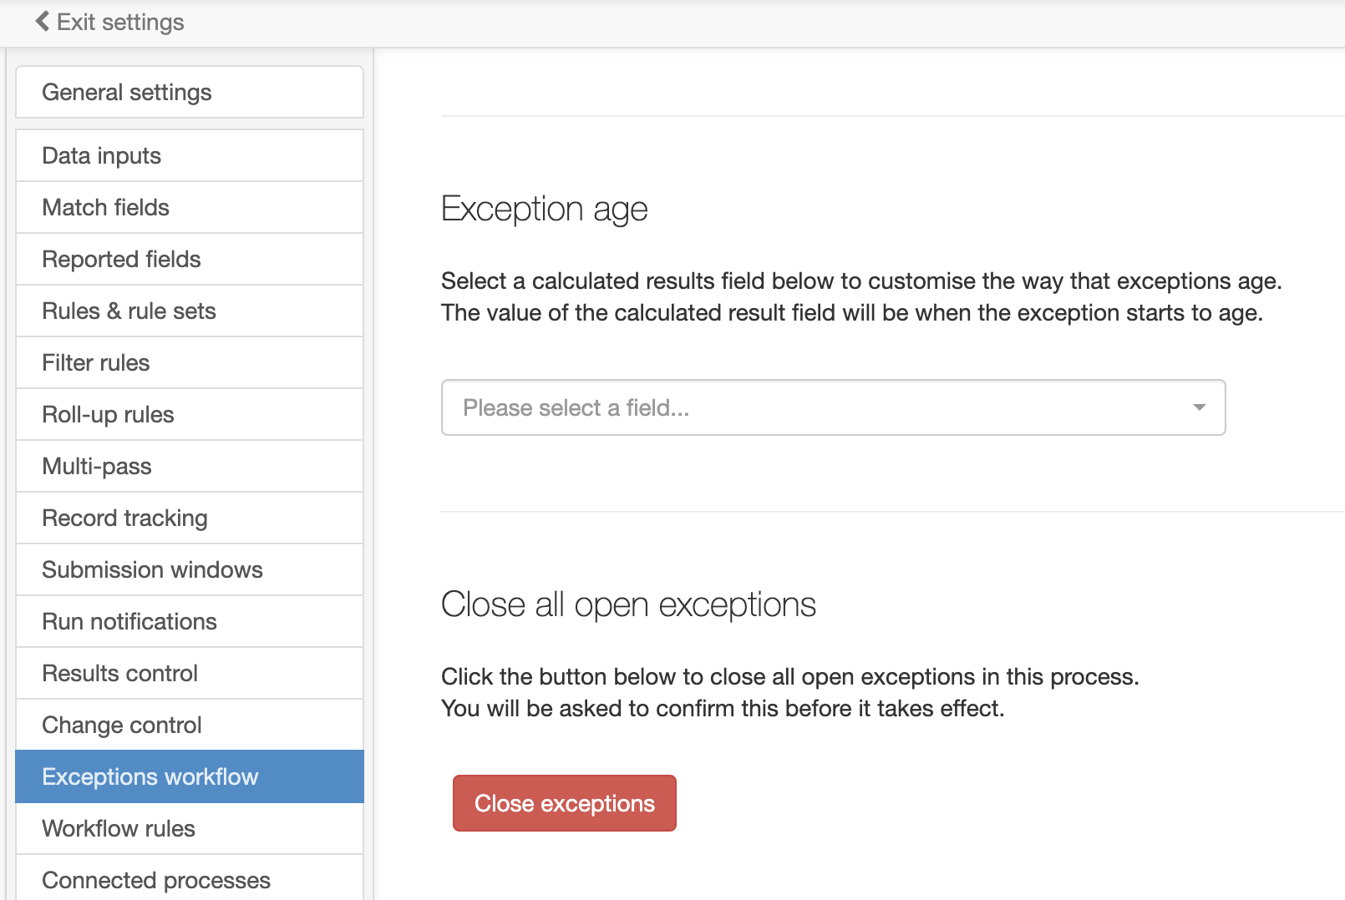Viewport: 1345px width, 900px height.
Task: Select the highlighted Exceptions workflow item
Action: point(190,776)
